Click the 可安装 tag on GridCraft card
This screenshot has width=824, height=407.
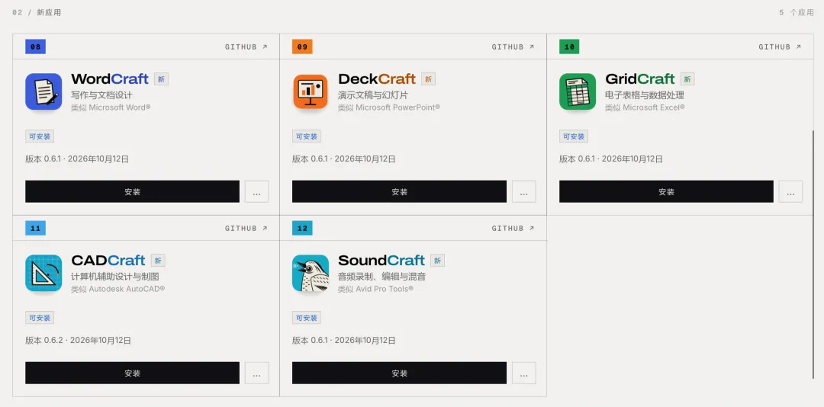[573, 136]
